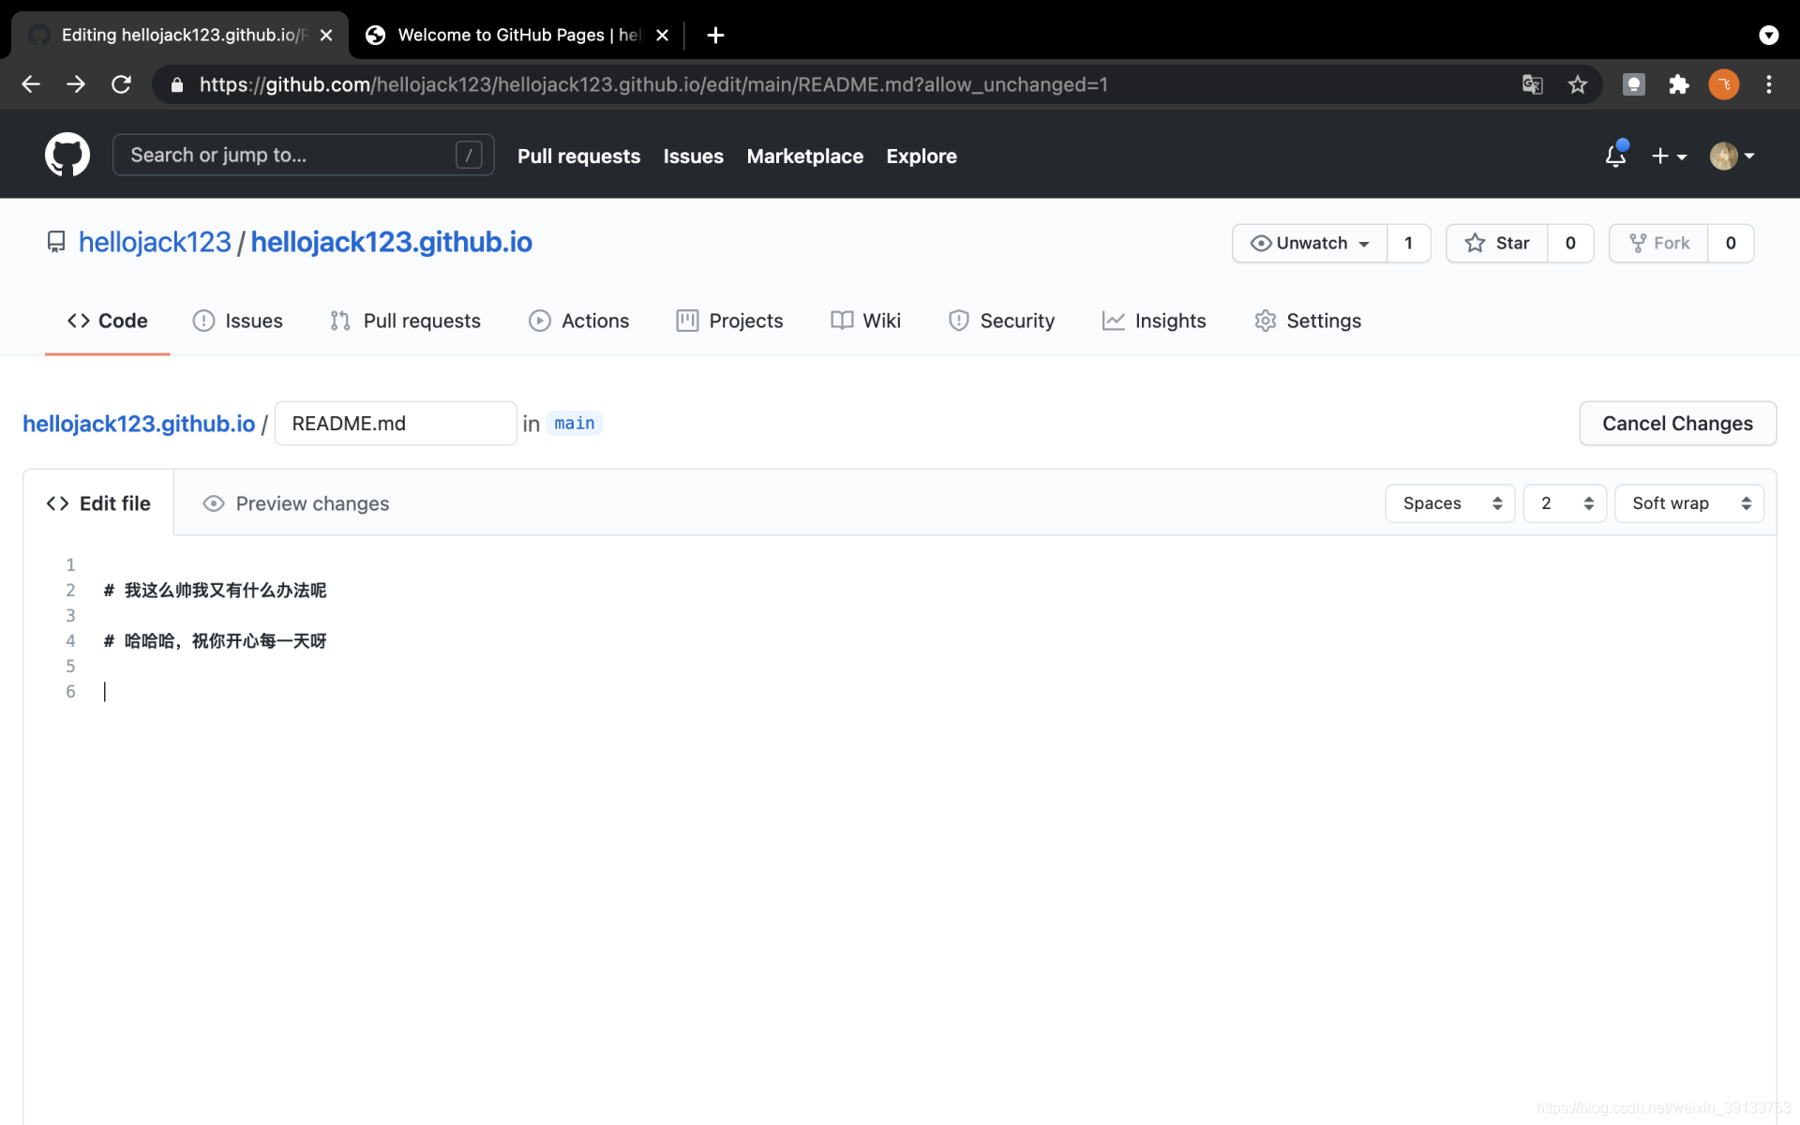Open notifications bell icon
Viewport: 1800px width, 1125px height.
pyautogui.click(x=1615, y=156)
